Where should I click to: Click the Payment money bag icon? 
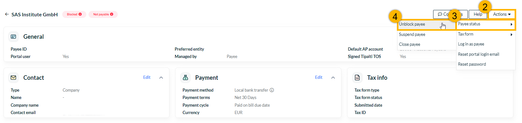pos(185,78)
